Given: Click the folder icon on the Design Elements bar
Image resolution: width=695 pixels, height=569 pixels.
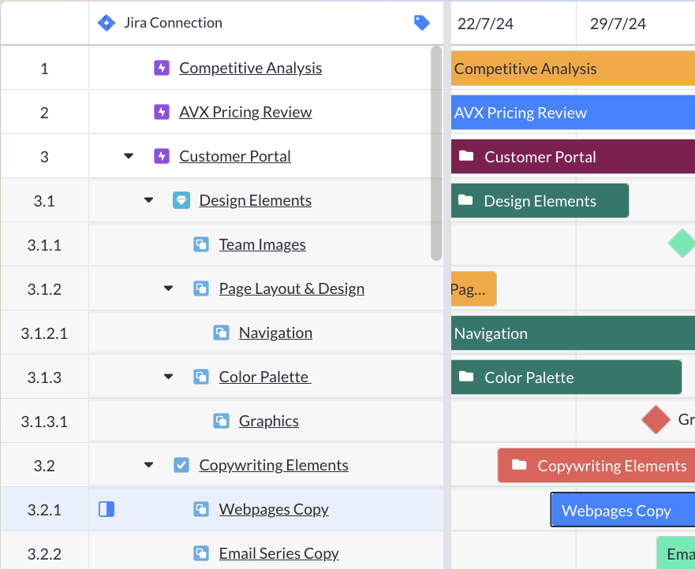Looking at the screenshot, I should 465,200.
